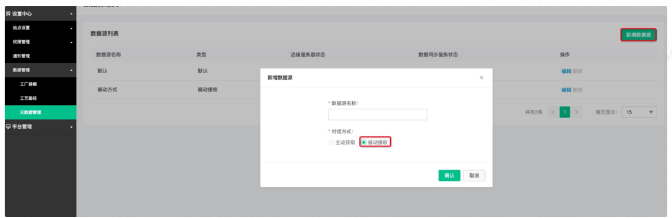Screen dimensions: 672x218
Task: Click the 数据源名称 text input field
Action: [x=378, y=115]
